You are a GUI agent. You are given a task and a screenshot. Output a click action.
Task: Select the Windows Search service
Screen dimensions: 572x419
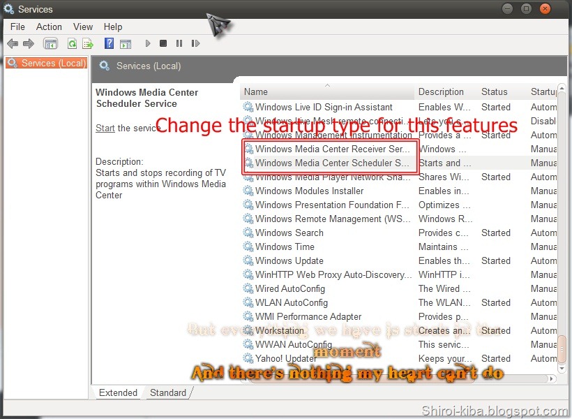(x=400, y=233)
